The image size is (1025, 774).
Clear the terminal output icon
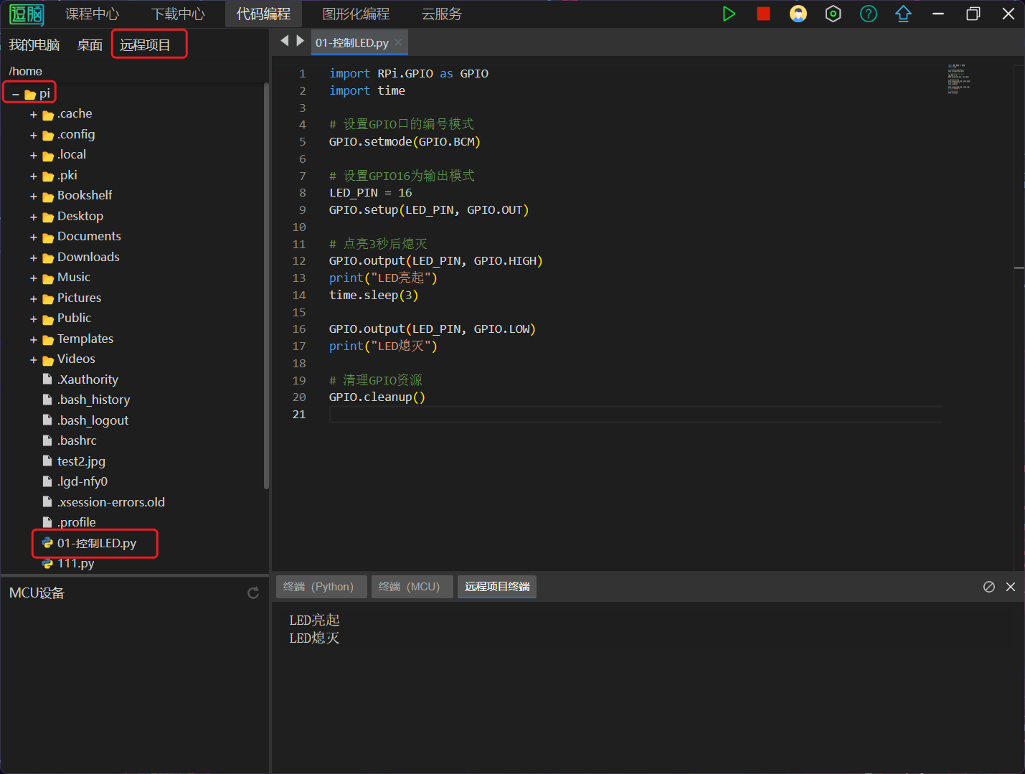[x=989, y=587]
